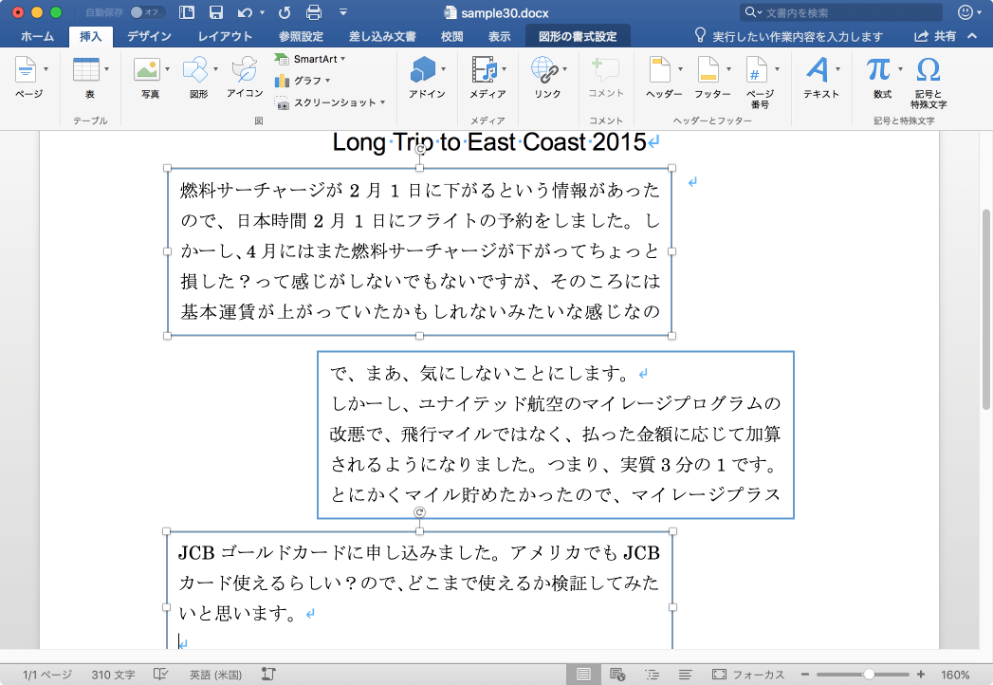Click the 共有 share button
This screenshot has width=993, height=685.
point(935,37)
